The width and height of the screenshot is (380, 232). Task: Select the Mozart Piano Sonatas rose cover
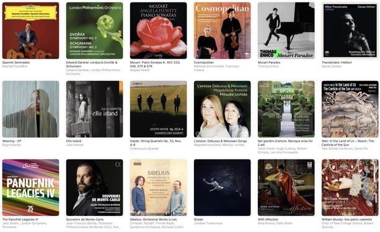(x=159, y=30)
